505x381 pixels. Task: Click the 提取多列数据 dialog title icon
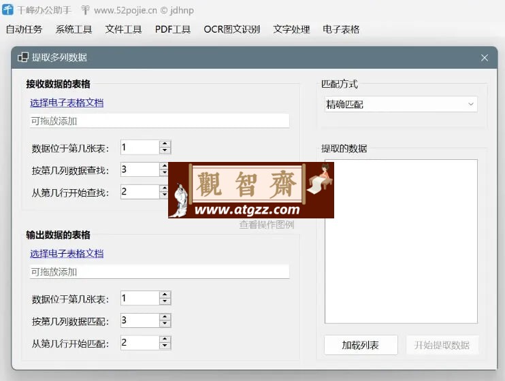[23, 57]
